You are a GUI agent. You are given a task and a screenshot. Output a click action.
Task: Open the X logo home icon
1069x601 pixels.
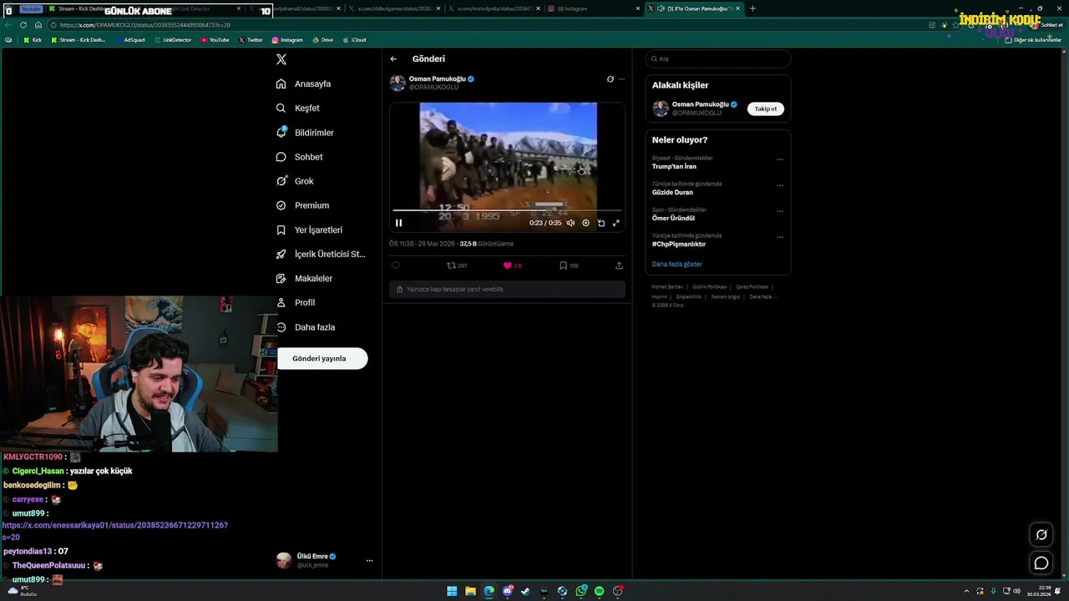[x=281, y=59]
